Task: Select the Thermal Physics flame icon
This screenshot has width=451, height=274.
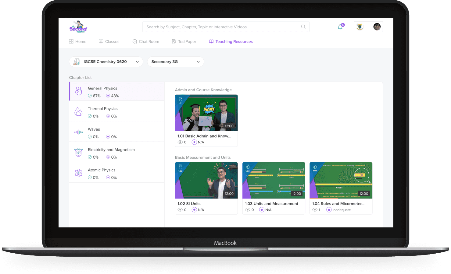Action: (x=78, y=112)
